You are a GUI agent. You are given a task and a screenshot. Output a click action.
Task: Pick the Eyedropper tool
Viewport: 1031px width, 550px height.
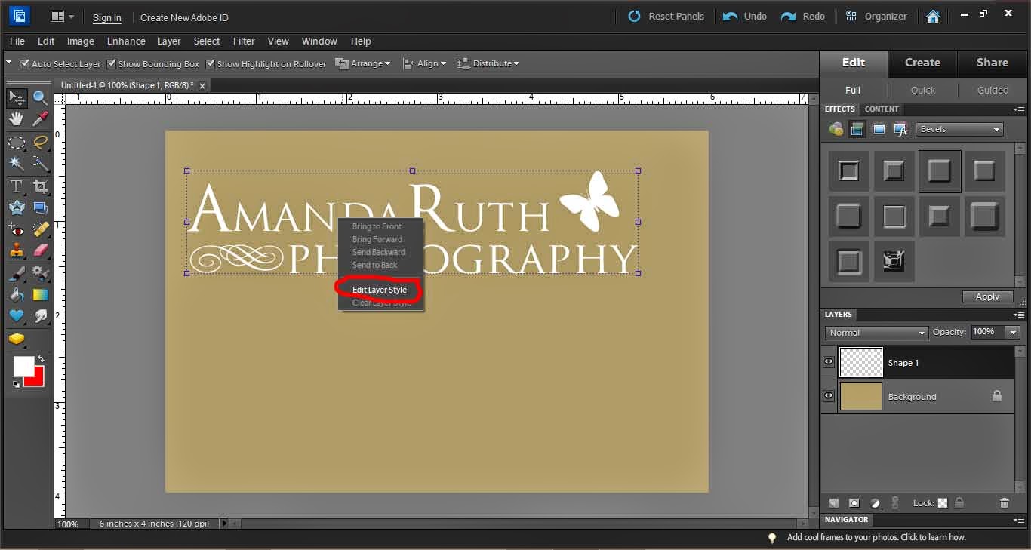click(41, 119)
